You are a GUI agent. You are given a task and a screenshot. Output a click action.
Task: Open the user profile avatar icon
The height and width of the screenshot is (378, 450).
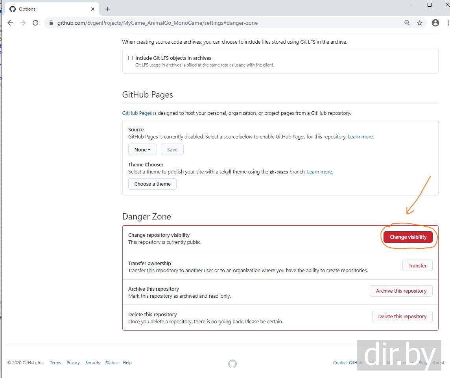coord(435,23)
